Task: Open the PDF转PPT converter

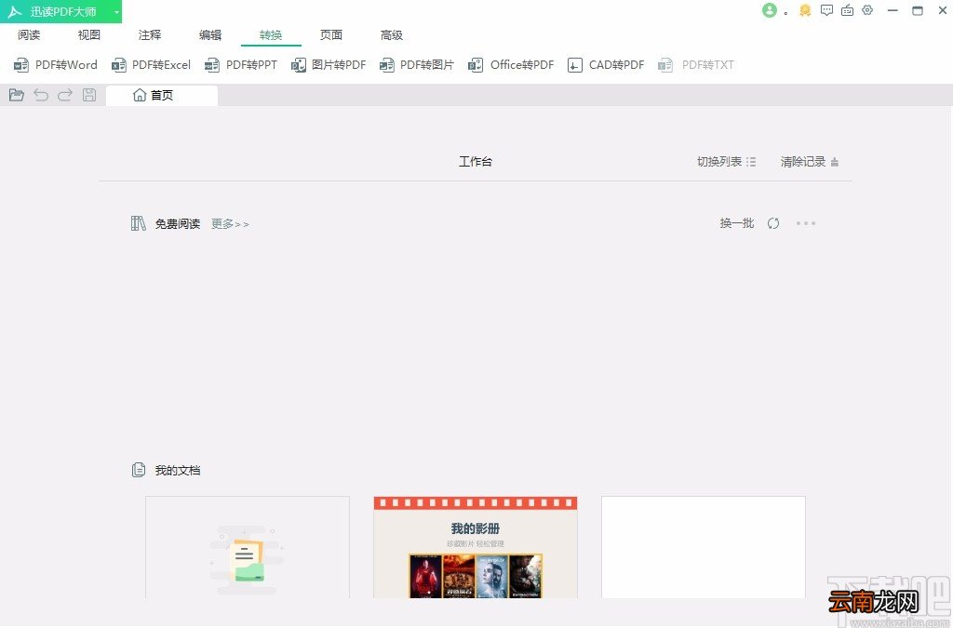Action: [x=241, y=65]
